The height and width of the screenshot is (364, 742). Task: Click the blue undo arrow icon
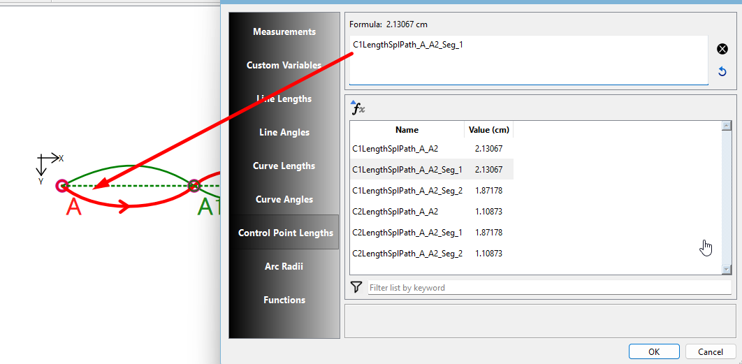722,71
